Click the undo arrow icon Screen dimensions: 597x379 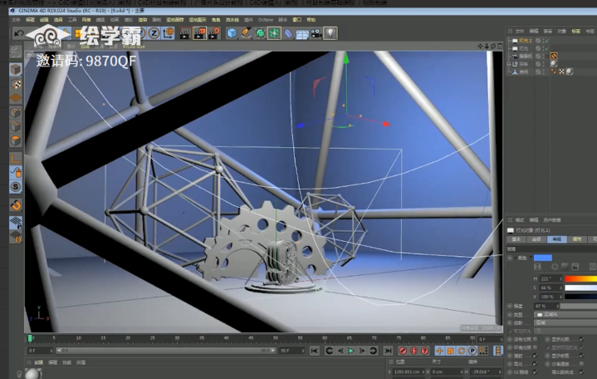(x=18, y=34)
